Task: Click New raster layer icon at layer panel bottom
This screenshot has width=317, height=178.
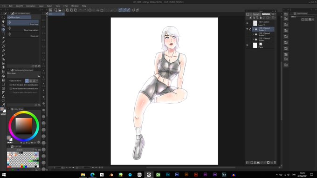Action: (x=252, y=163)
